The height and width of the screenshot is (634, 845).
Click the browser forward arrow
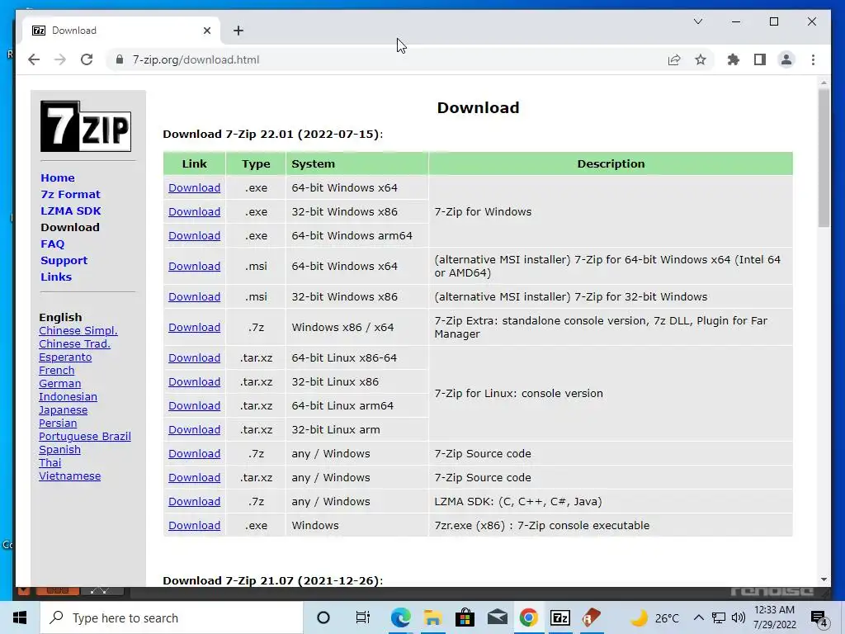tap(59, 59)
